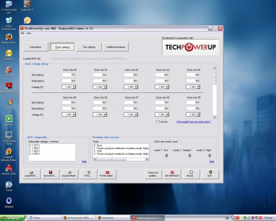276x221 pixels.
Task: Expand Clock info 00 voltage dropdown
Action: click(x=74, y=87)
